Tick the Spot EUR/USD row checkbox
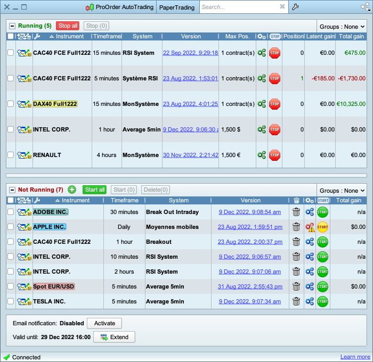This screenshot has height=362, width=373. [x=11, y=286]
